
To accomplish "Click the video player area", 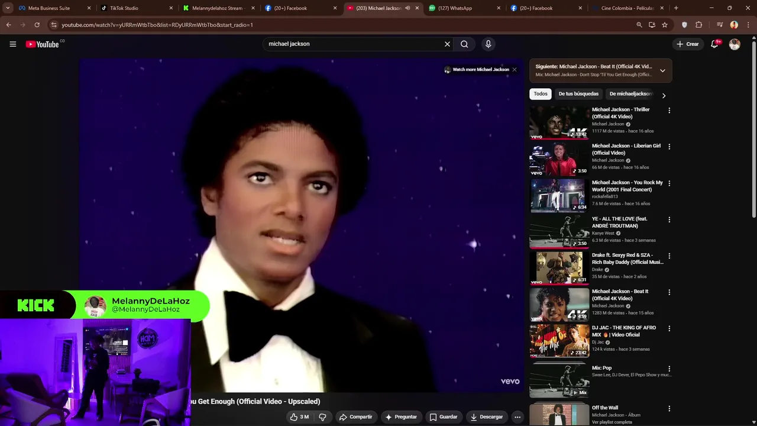I will (x=302, y=225).
